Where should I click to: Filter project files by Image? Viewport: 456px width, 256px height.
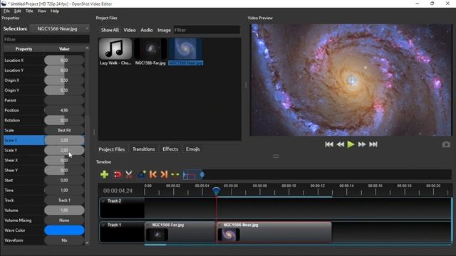tap(164, 30)
